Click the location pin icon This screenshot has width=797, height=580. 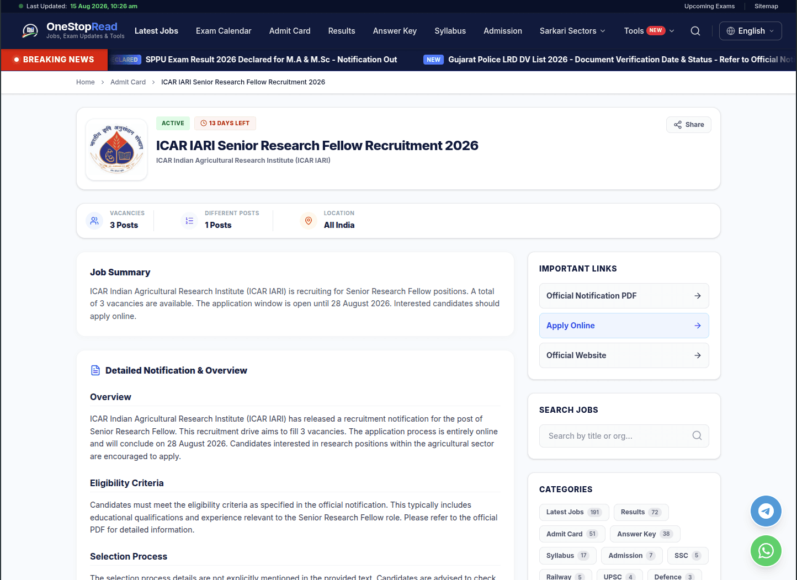coord(309,221)
